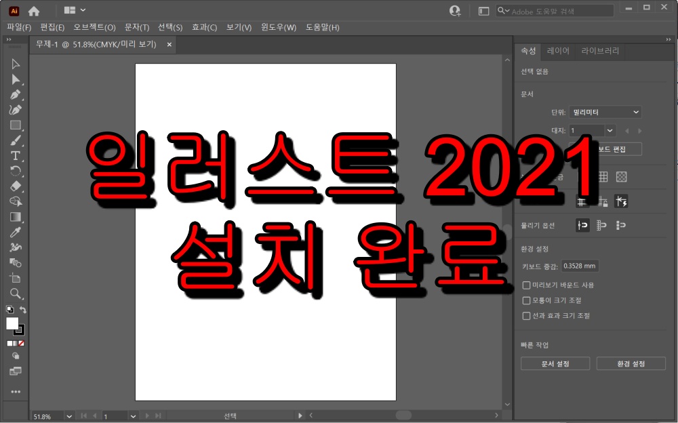
Task: Pick the Paintbrush tool
Action: coord(15,139)
